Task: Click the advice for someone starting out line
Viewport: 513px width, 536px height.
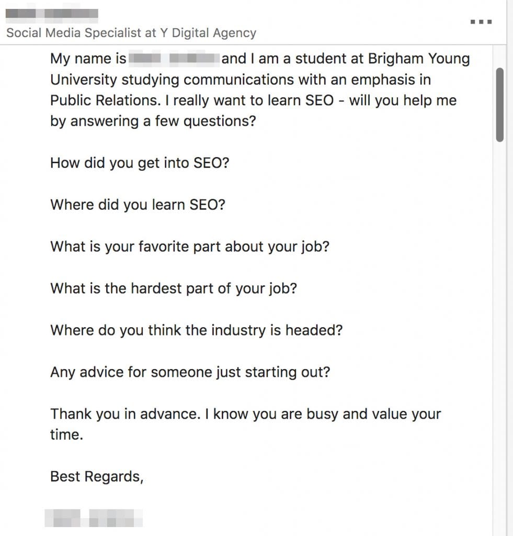Action: coord(190,372)
